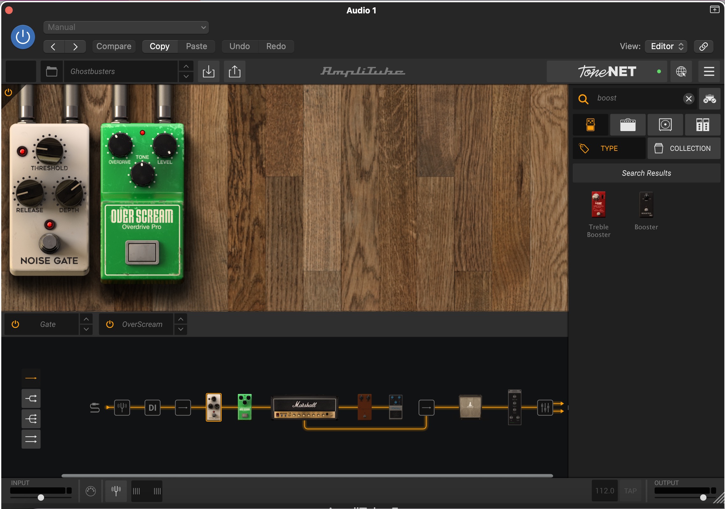Click the Copy button
Screen dimensions: 725x509
(x=160, y=47)
